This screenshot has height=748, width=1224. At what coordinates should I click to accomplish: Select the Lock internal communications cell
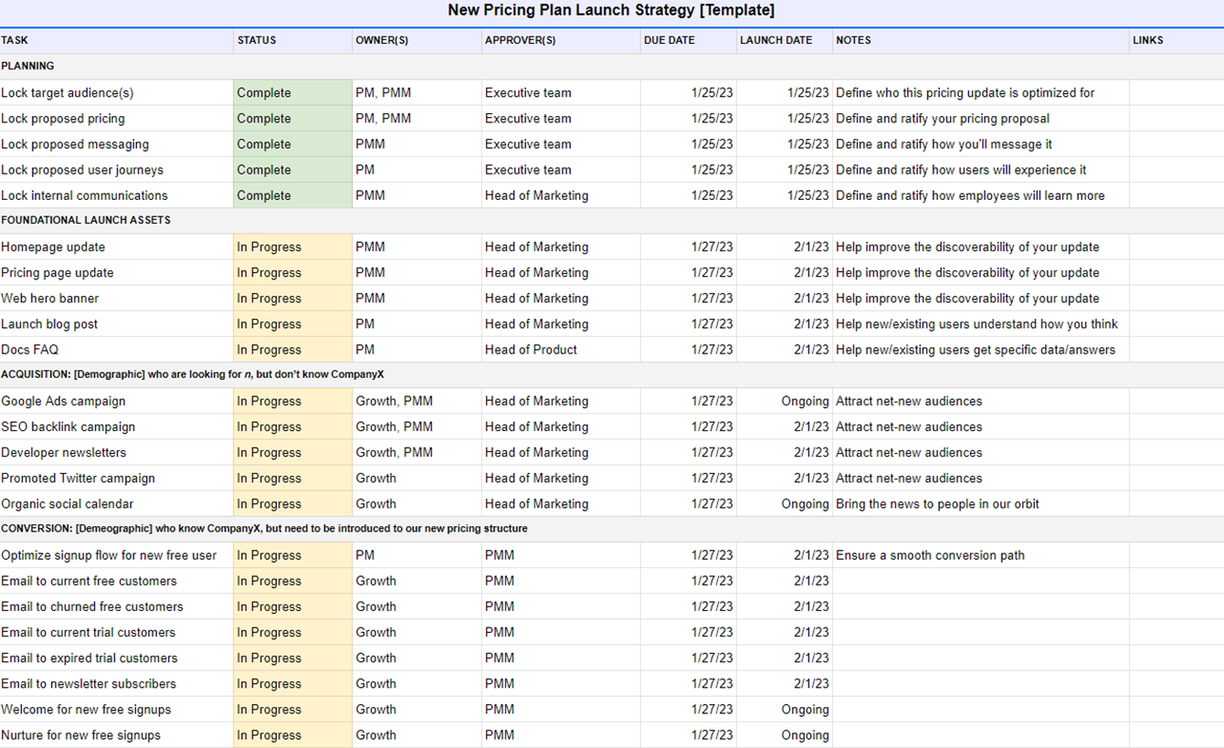pos(117,195)
